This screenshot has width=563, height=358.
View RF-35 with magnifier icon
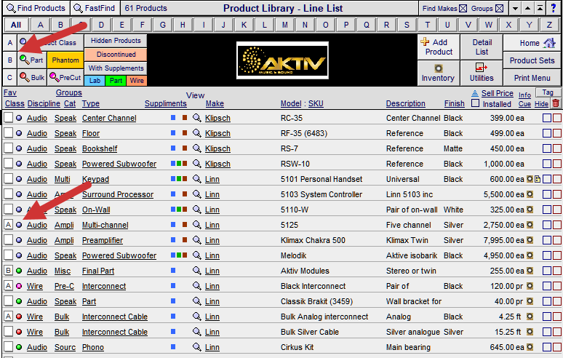197,133
